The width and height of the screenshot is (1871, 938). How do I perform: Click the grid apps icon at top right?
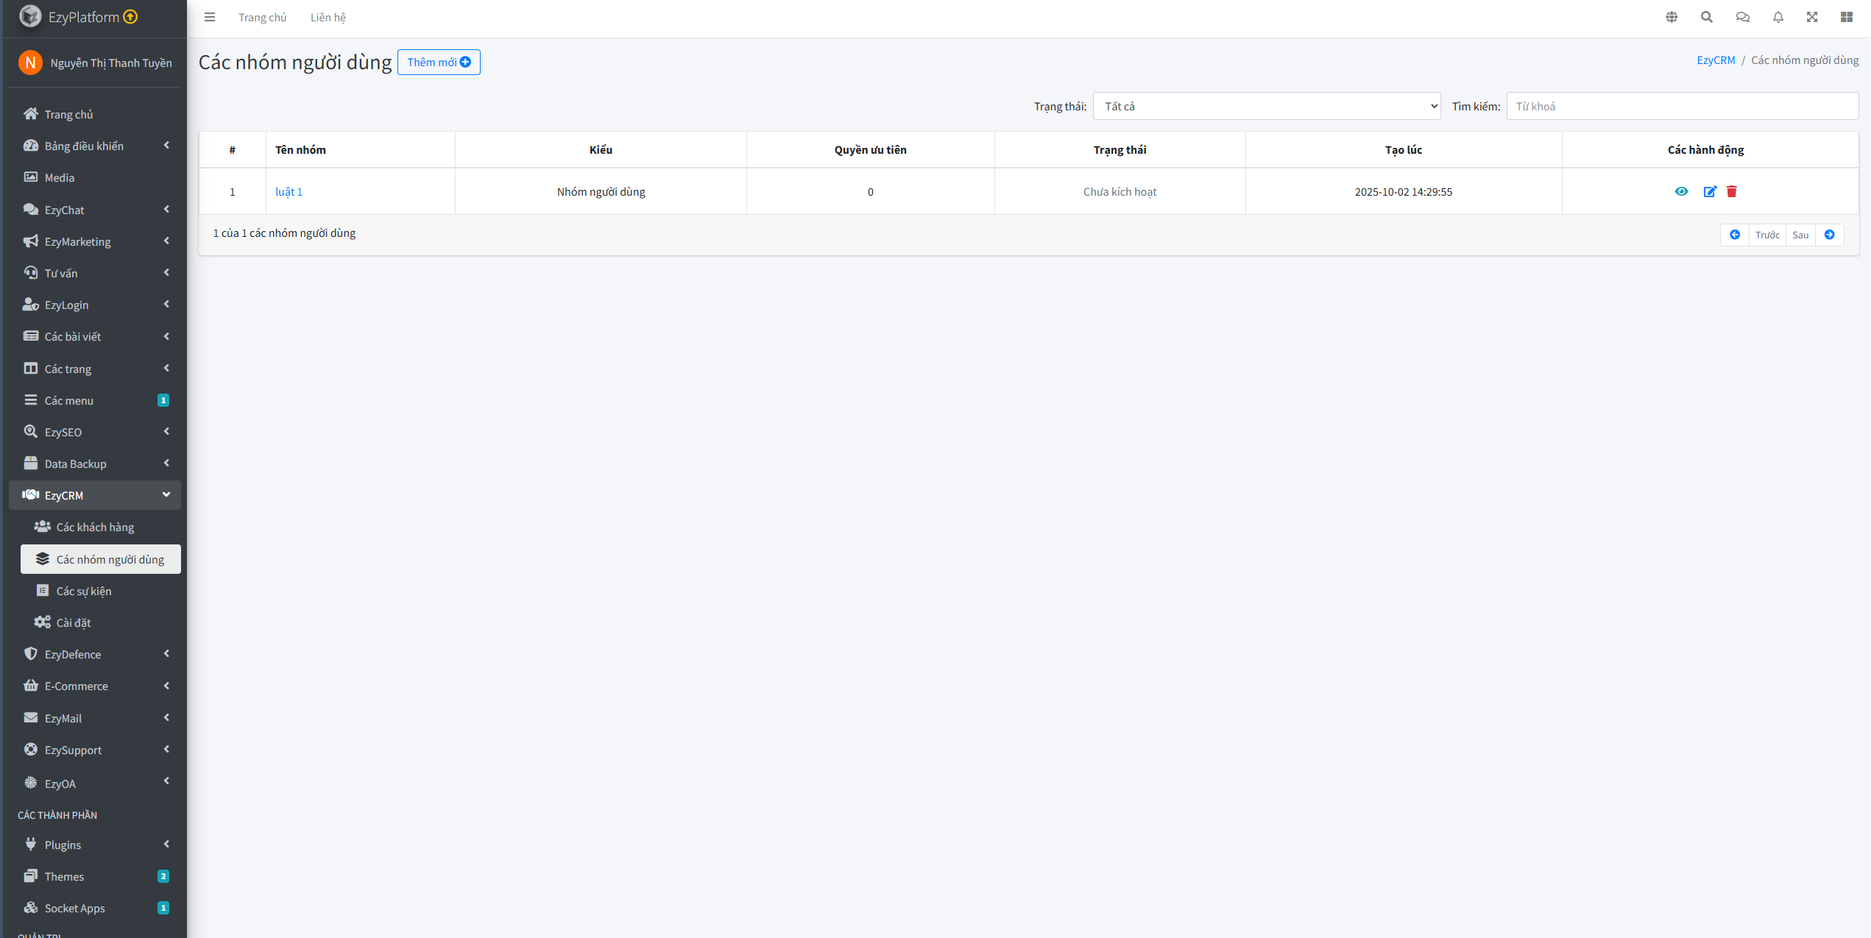pyautogui.click(x=1846, y=17)
